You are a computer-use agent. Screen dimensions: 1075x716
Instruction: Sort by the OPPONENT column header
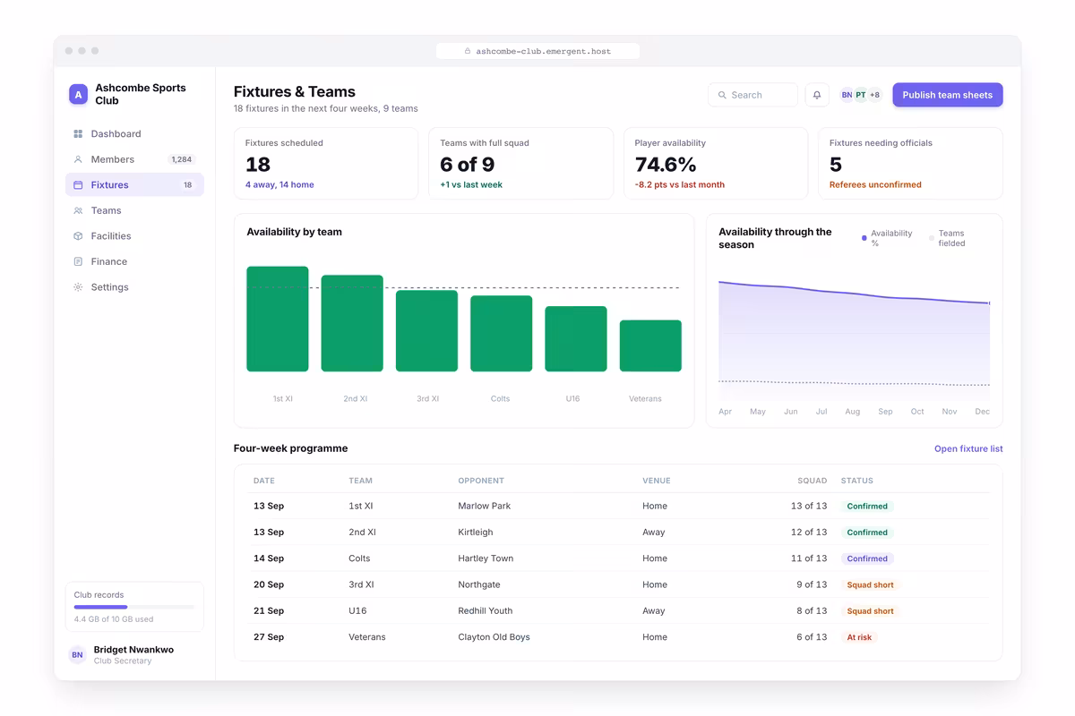pyautogui.click(x=481, y=481)
